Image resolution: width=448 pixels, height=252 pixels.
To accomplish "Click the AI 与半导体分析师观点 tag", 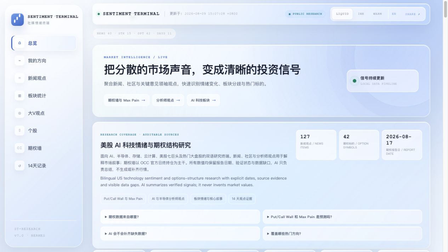I will 168,199.
